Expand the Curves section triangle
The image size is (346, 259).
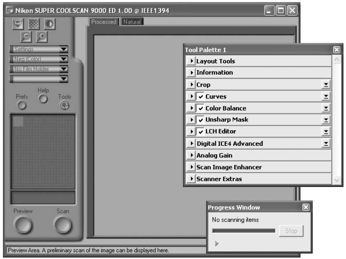pos(191,96)
